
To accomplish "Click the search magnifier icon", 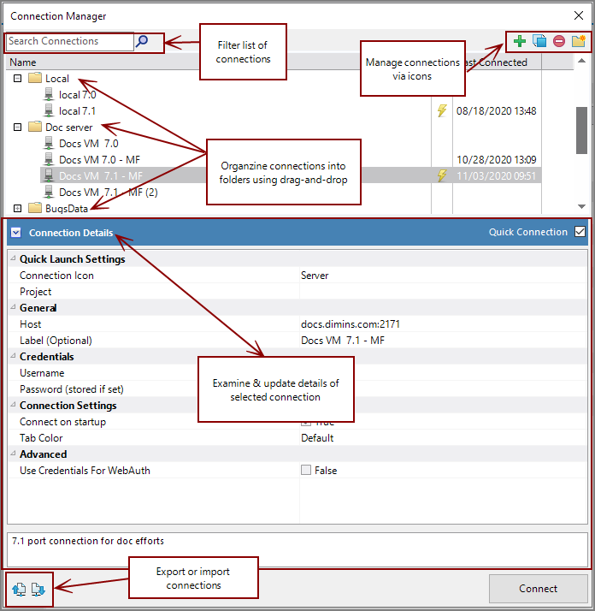I will click(143, 41).
